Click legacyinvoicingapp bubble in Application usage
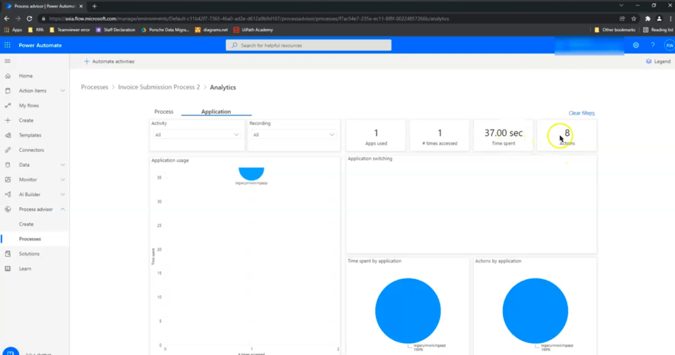Image resolution: width=675 pixels, height=355 pixels. tap(251, 173)
